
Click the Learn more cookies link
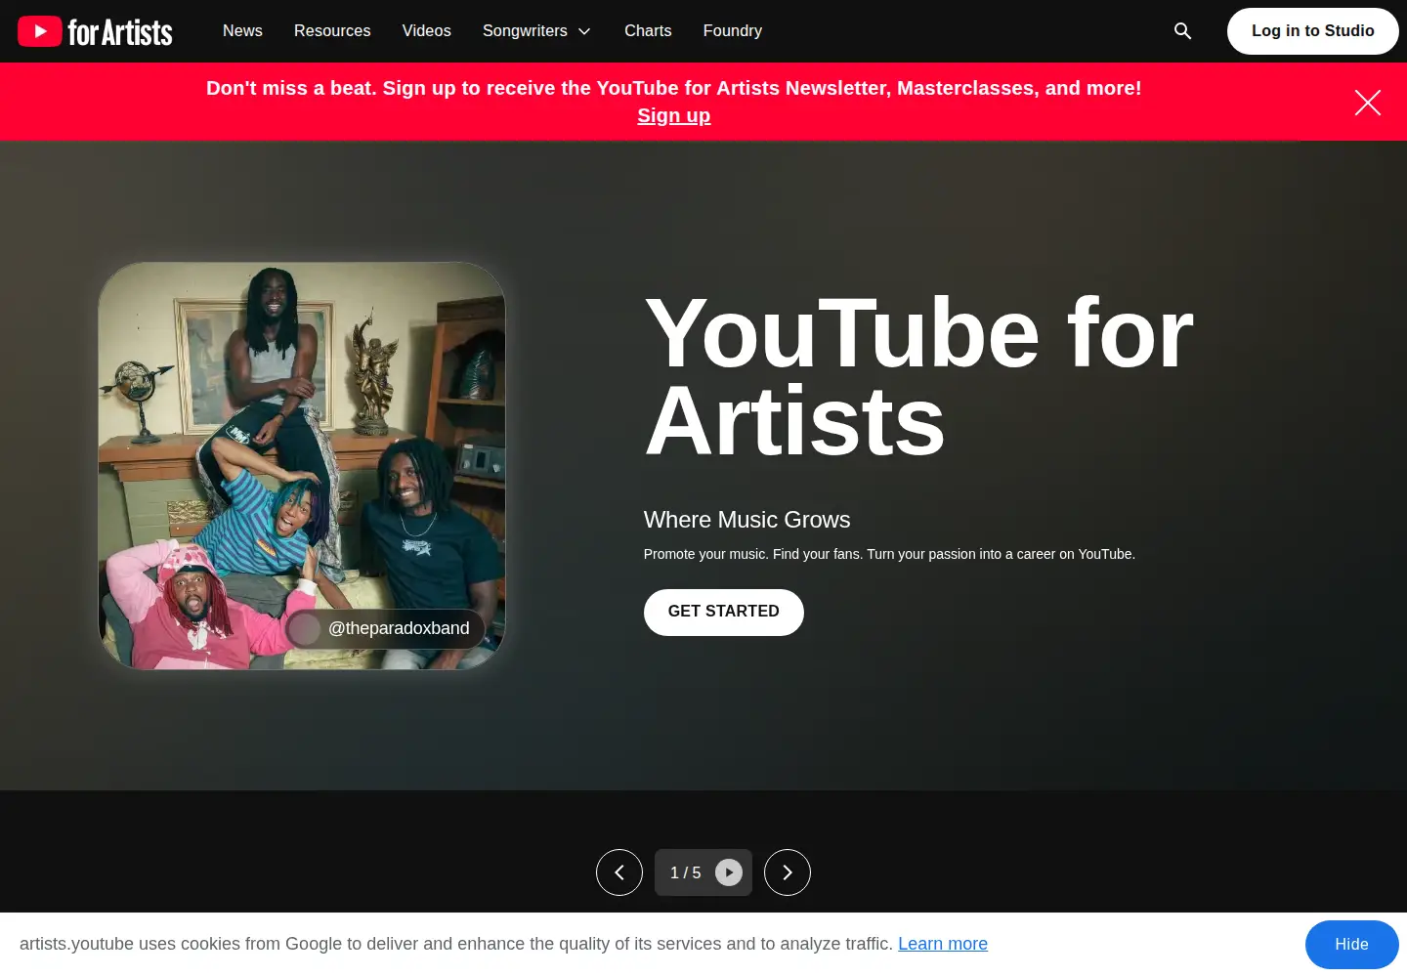(943, 944)
